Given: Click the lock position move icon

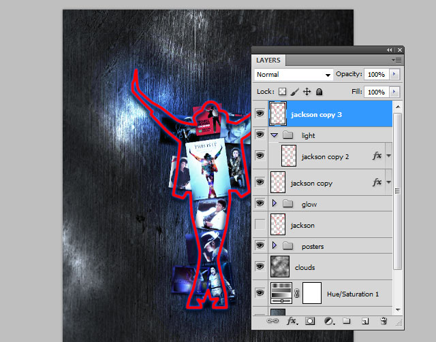Looking at the screenshot, I should click(307, 92).
